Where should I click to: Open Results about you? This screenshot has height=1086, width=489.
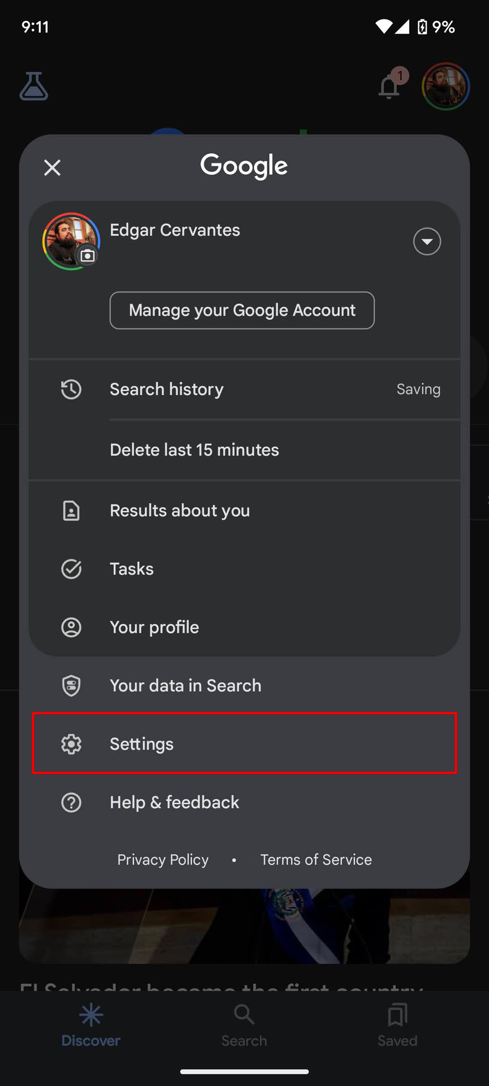(x=179, y=510)
